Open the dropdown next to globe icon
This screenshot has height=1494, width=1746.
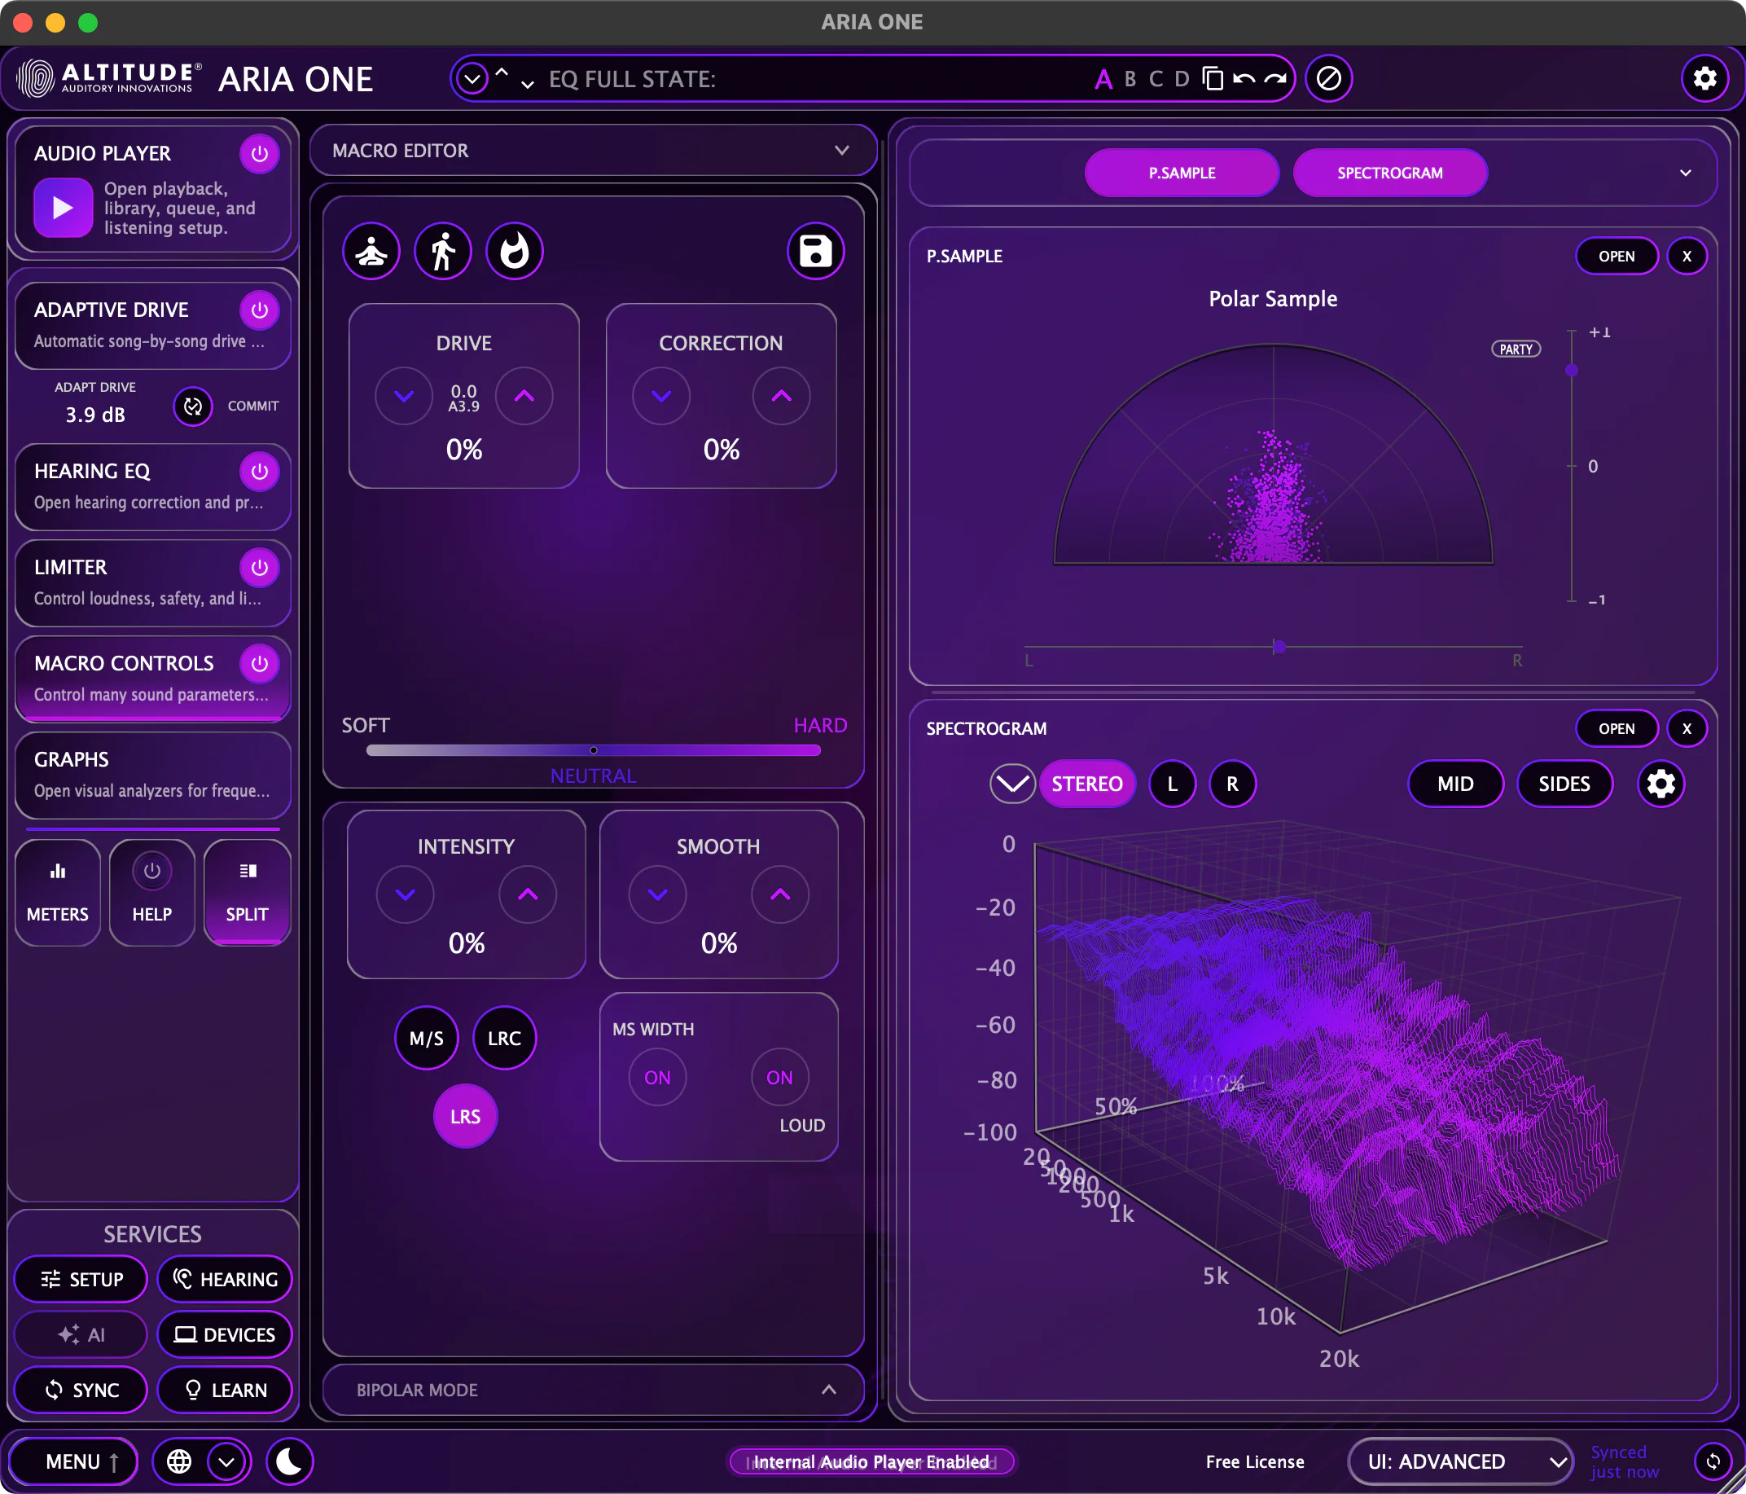coord(226,1461)
